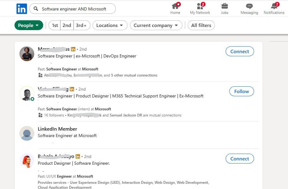Expand the Locations filter dropdown

pos(110,25)
